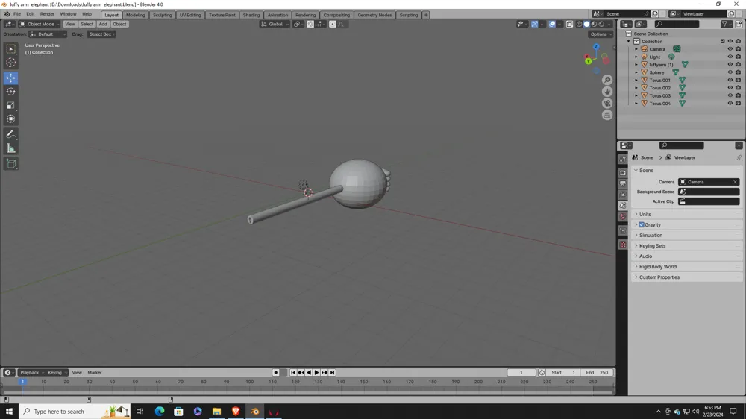Click frame 100 on the timeline ruler
The width and height of the screenshot is (746, 419).
tap(250, 382)
